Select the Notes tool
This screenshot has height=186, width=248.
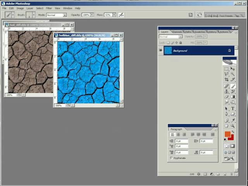click(226, 121)
